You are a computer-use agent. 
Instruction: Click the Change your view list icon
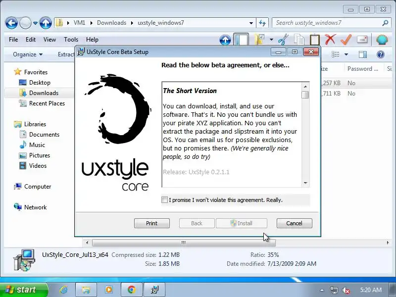pos(335,54)
